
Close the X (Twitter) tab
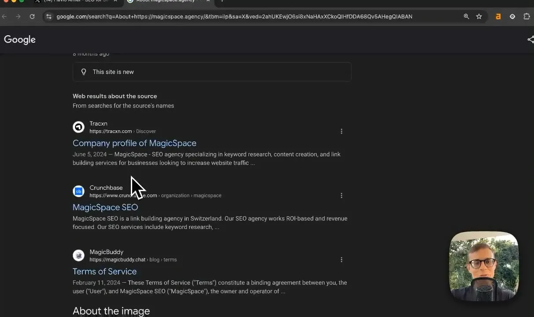click(115, 1)
